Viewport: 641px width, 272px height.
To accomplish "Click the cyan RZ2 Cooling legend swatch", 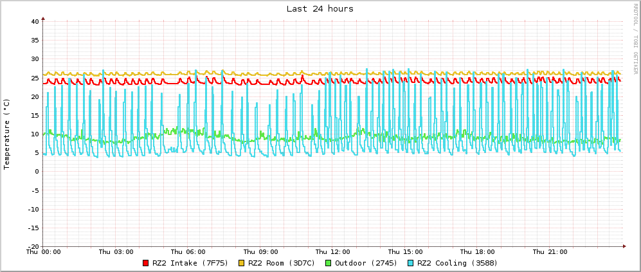I will 411,263.
